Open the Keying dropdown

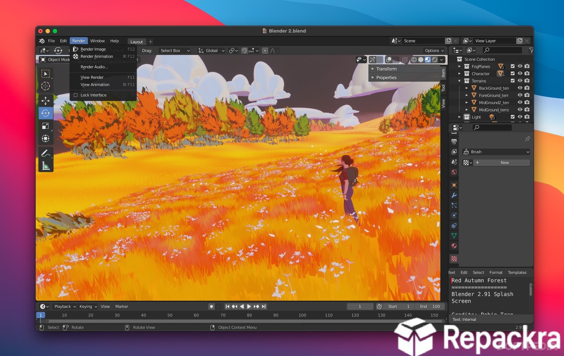tap(88, 306)
